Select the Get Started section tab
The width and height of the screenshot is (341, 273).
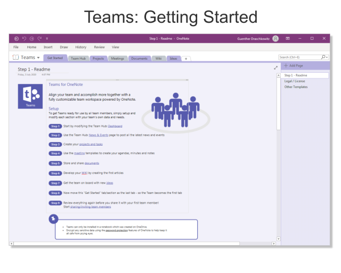[x=55, y=58]
